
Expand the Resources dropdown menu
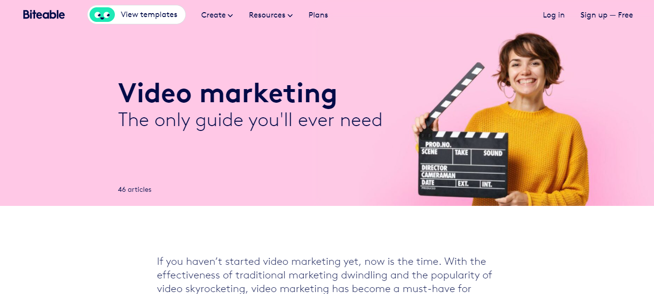click(x=271, y=15)
